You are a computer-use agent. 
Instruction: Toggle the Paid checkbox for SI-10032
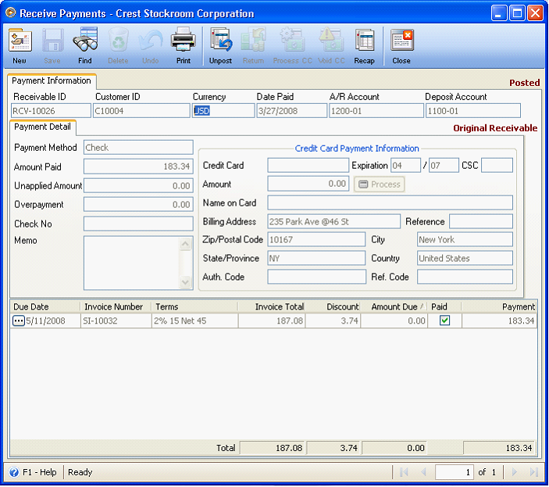[444, 320]
